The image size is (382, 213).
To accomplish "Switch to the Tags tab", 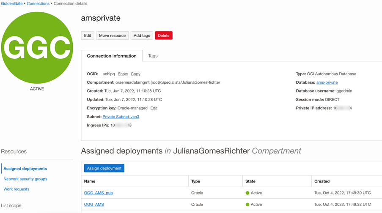I will point(153,56).
